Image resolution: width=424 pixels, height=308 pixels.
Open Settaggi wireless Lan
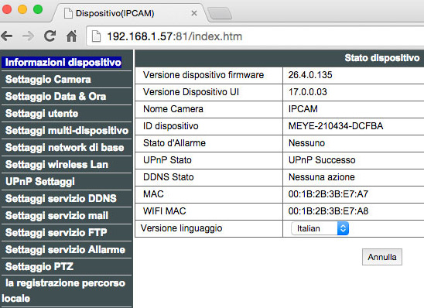pyautogui.click(x=56, y=165)
